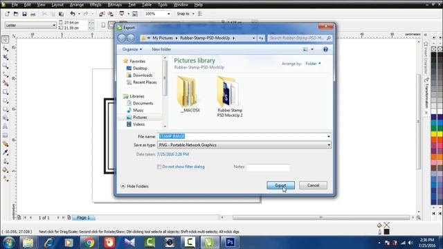Click the blue help icon in Export dialog
Viewport: 443px width, 249px height.
click(x=325, y=49)
